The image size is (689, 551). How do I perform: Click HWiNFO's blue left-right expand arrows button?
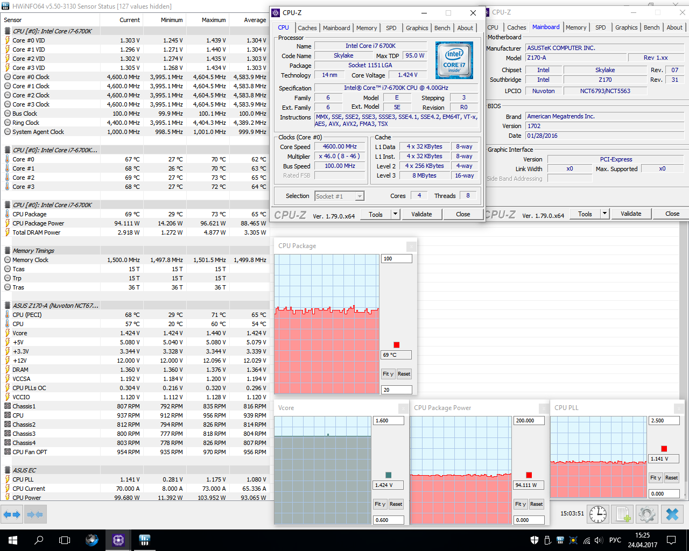(11, 514)
